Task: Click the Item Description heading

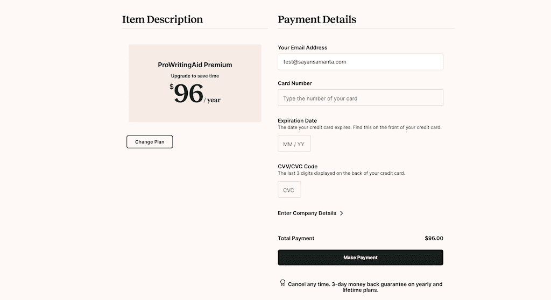Action: pyautogui.click(x=163, y=20)
